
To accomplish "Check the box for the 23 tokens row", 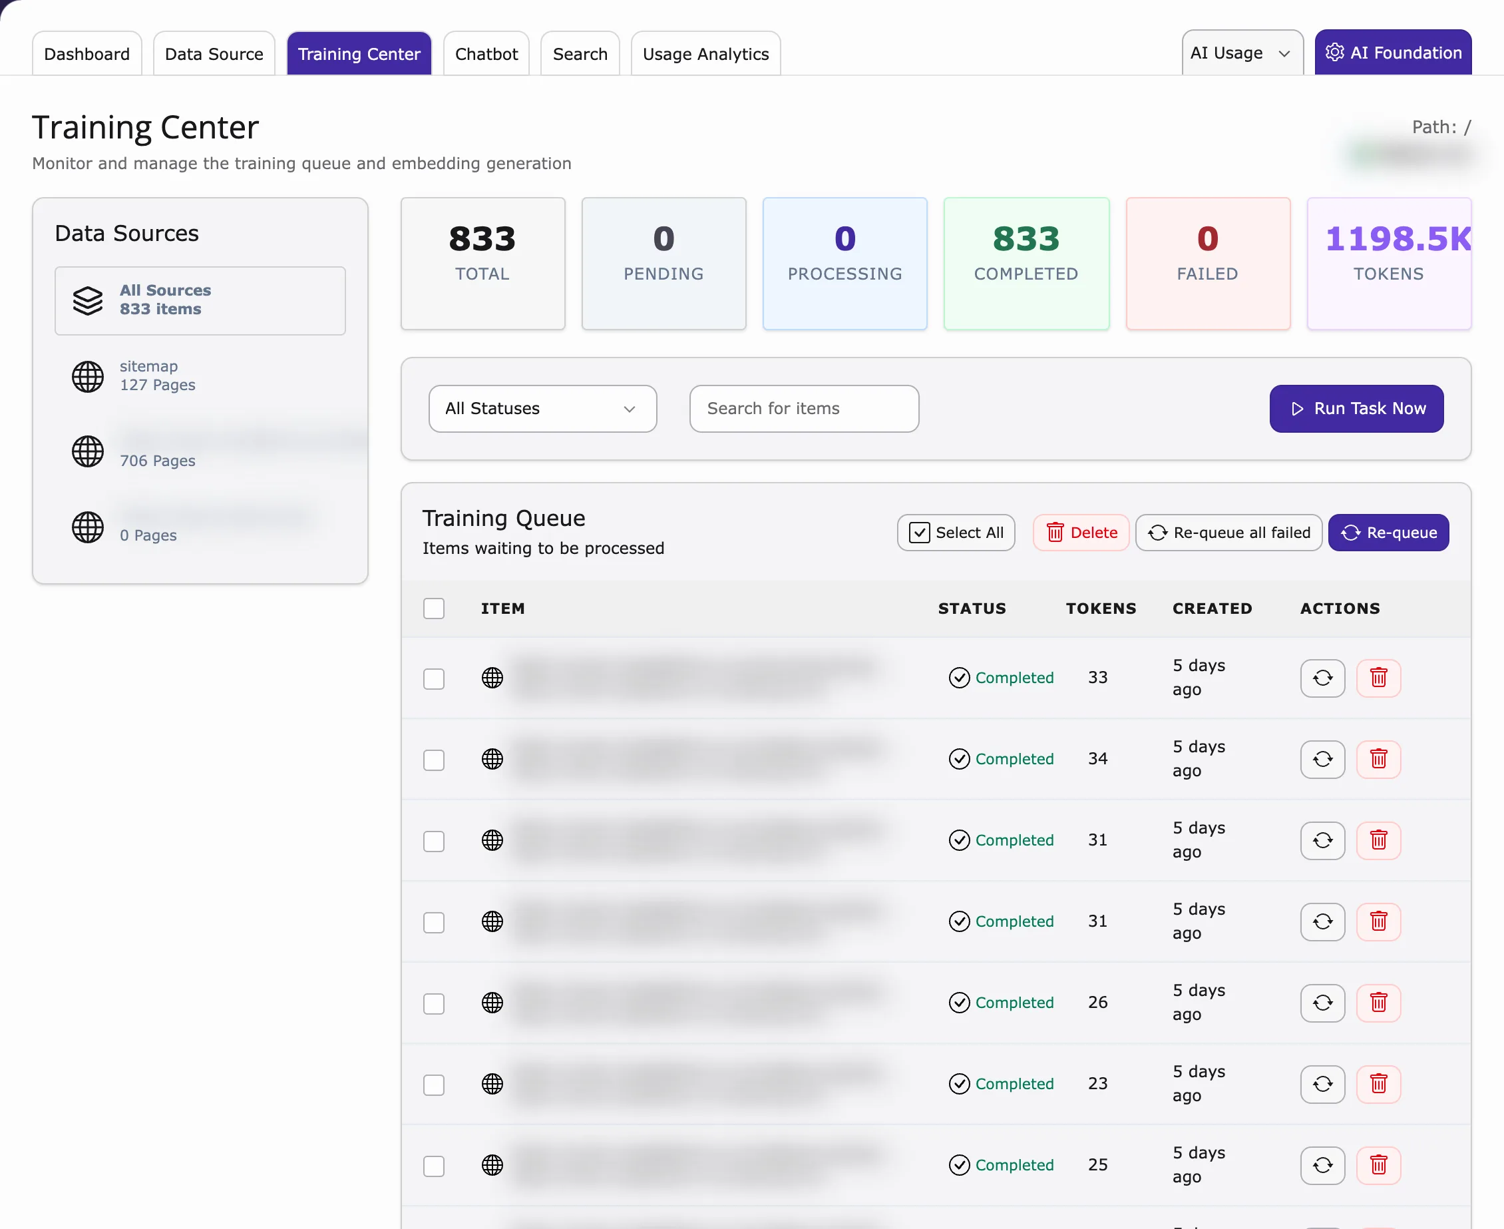I will click(x=434, y=1085).
